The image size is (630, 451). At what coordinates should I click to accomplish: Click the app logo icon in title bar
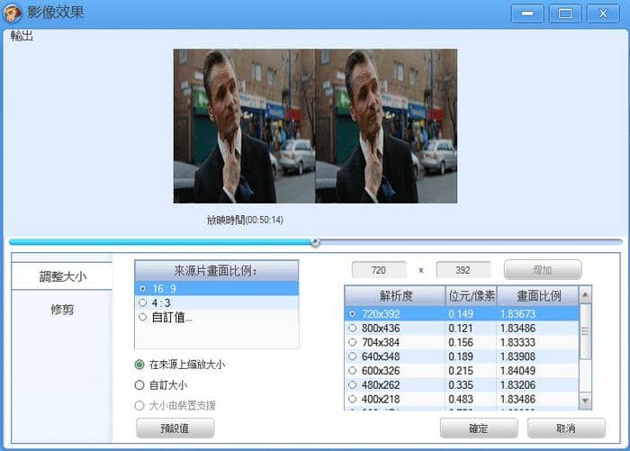[13, 13]
